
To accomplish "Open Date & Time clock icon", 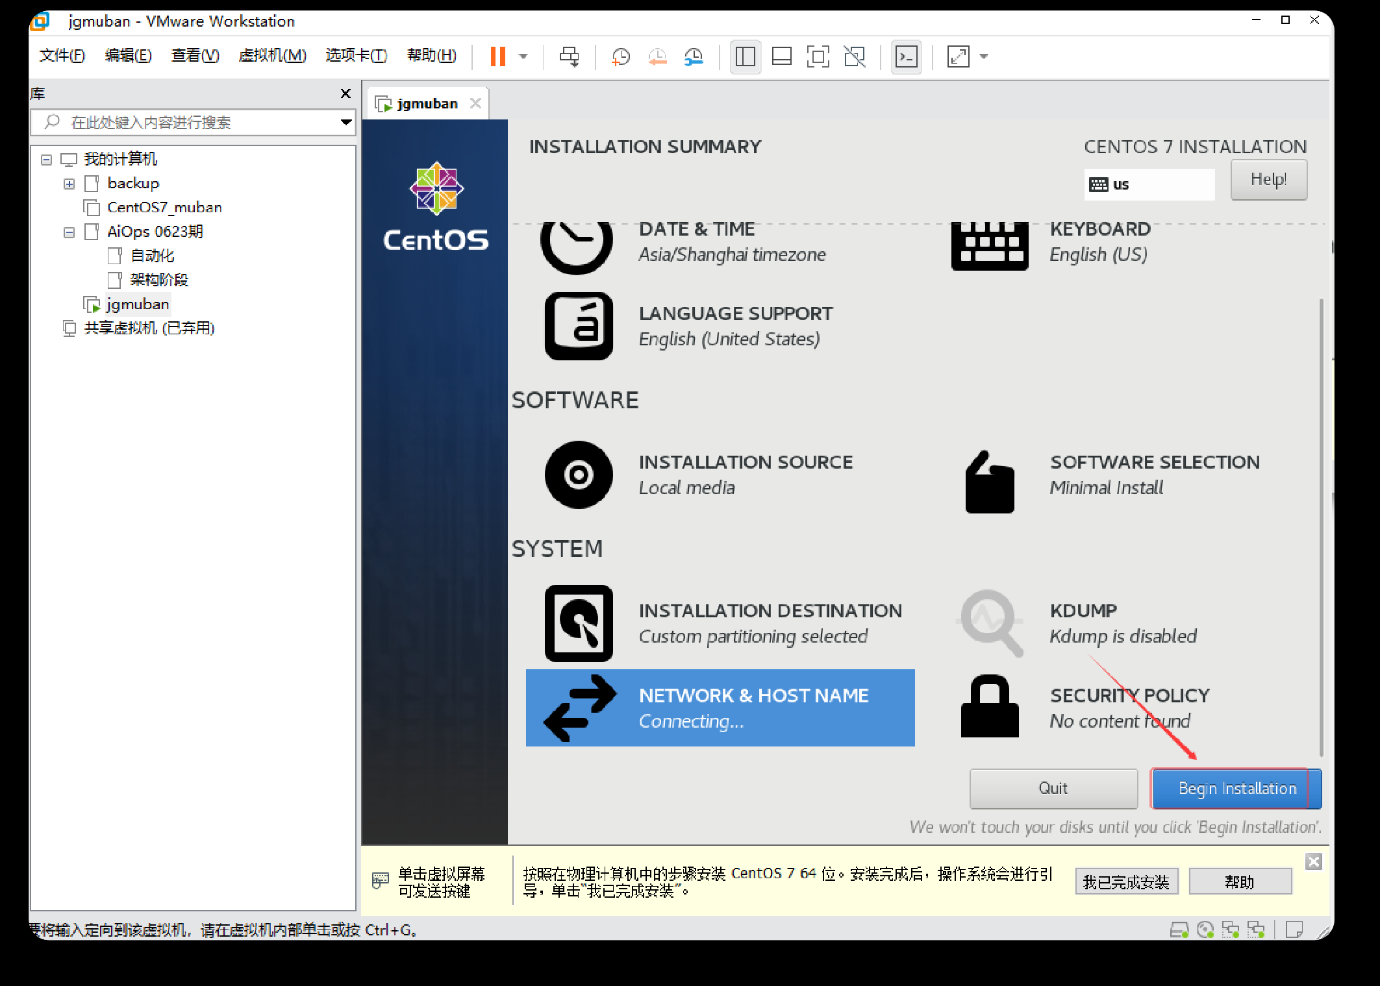I will click(x=577, y=247).
